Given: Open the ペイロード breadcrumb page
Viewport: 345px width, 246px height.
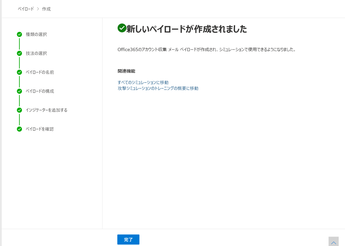Looking at the screenshot, I should [x=26, y=9].
